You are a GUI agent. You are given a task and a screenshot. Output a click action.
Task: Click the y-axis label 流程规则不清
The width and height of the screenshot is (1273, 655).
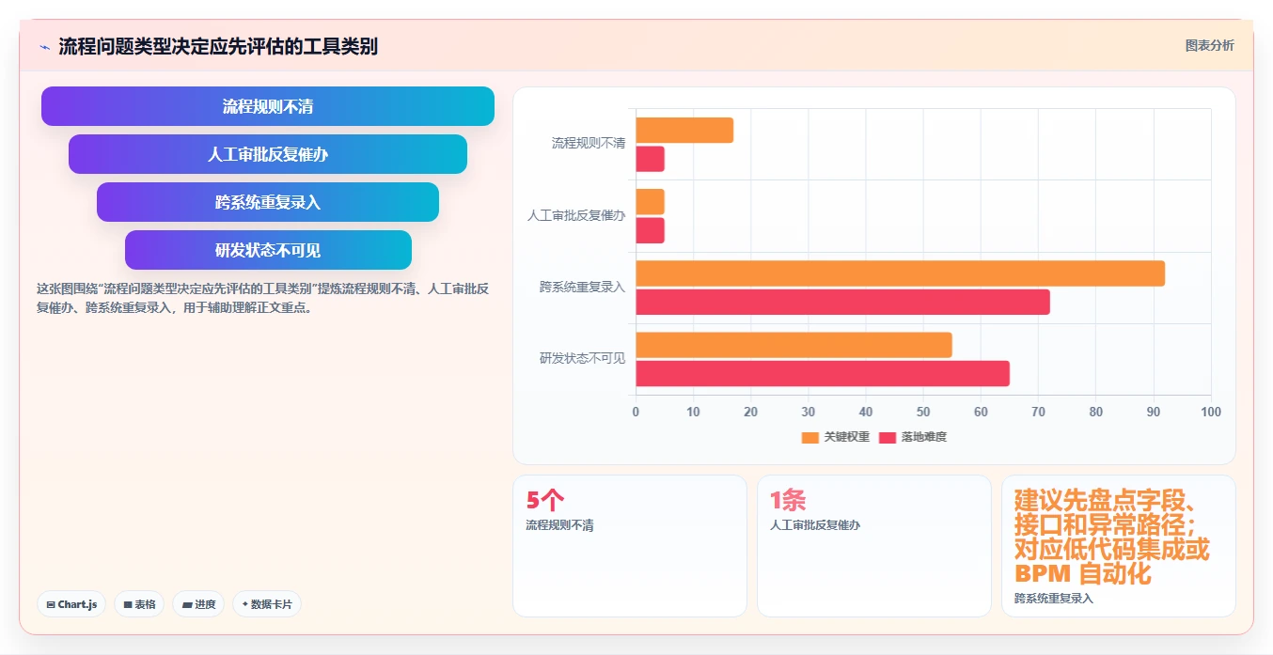click(589, 144)
